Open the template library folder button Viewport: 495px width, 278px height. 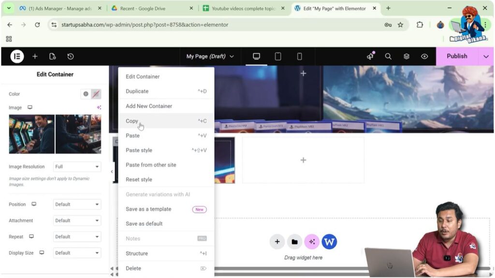(x=294, y=242)
